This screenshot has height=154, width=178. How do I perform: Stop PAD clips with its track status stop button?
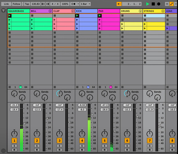point(100,87)
